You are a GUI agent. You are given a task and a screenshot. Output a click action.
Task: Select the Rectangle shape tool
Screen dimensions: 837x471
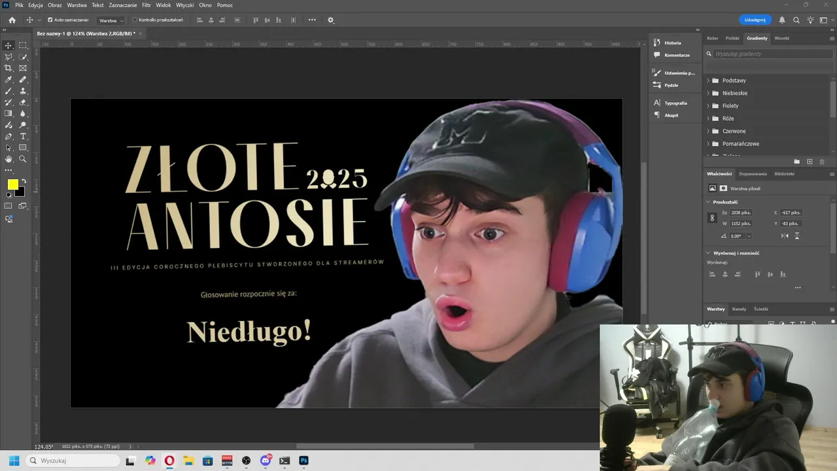[x=23, y=147]
